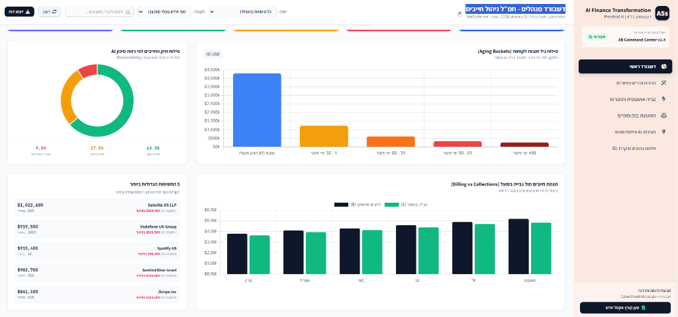The height and width of the screenshot is (317, 678).
Task: Toggle the green collections series legend swatch
Action: pos(392,205)
